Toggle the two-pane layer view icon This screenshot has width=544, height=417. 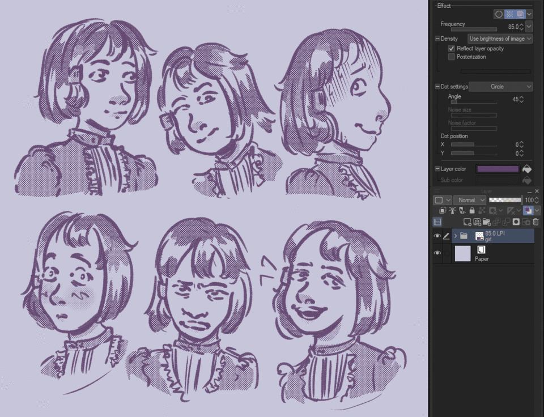[437, 222]
